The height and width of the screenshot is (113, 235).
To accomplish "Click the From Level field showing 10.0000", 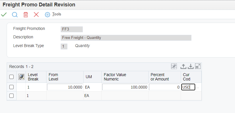I will point(65,87).
